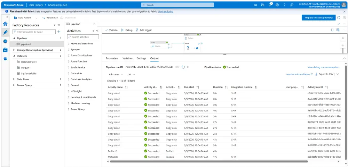
Task: Expand Move and transform activities
Action: click(80, 43)
